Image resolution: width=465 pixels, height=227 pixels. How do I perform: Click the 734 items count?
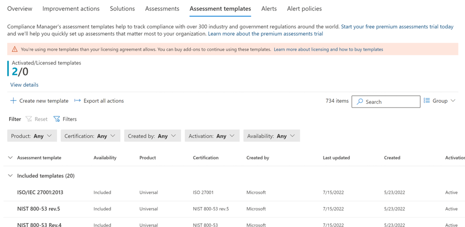337,100
